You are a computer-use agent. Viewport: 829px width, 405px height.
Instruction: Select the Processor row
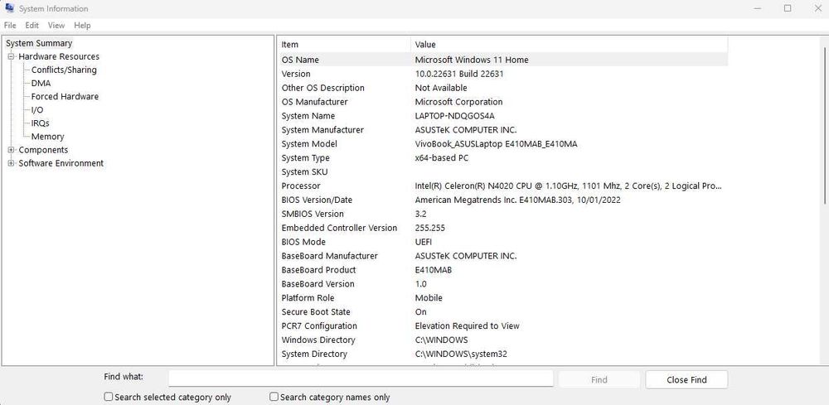tap(503, 186)
